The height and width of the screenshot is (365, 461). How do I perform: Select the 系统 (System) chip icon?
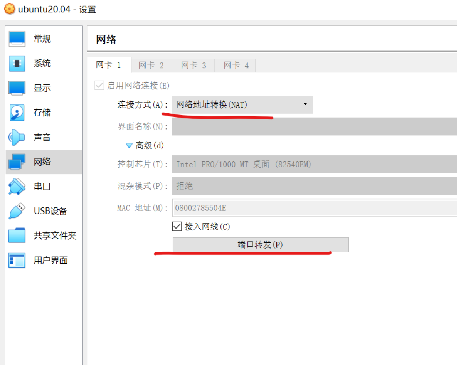coord(17,64)
